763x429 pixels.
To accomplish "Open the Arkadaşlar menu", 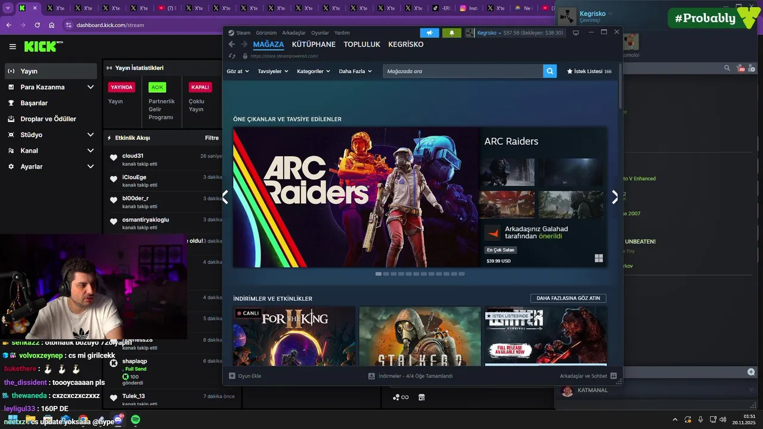I will click(x=294, y=33).
